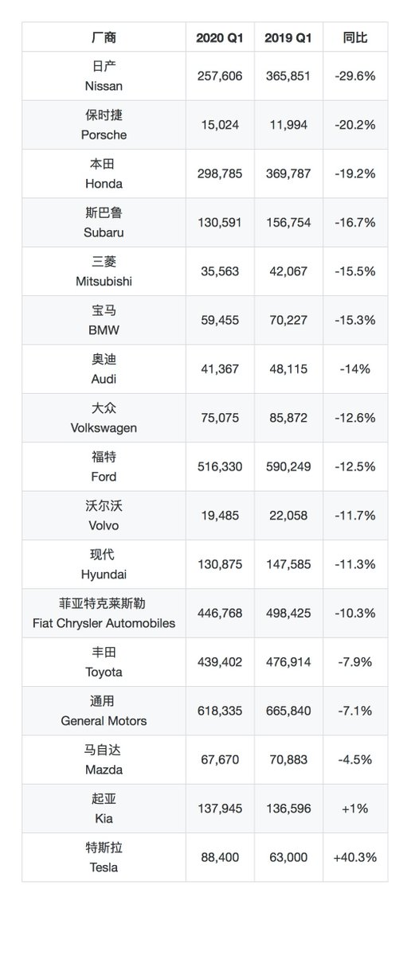Click the 2020 Q1 column header
The width and height of the screenshot is (419, 955).
[x=220, y=37]
